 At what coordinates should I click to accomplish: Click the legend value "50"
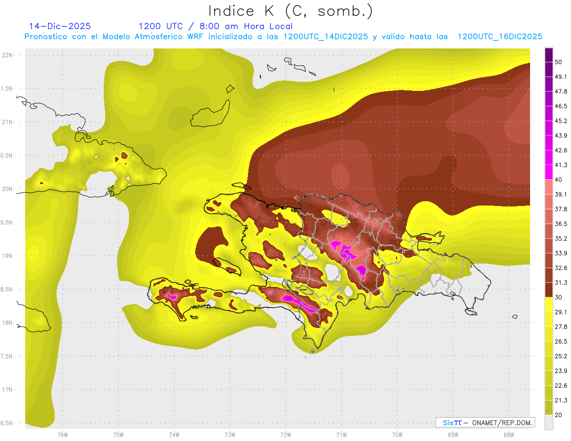point(559,62)
